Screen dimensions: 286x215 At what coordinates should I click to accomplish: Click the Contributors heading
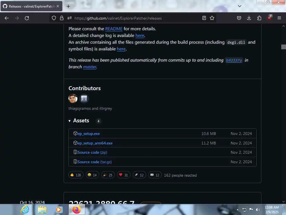85,88
